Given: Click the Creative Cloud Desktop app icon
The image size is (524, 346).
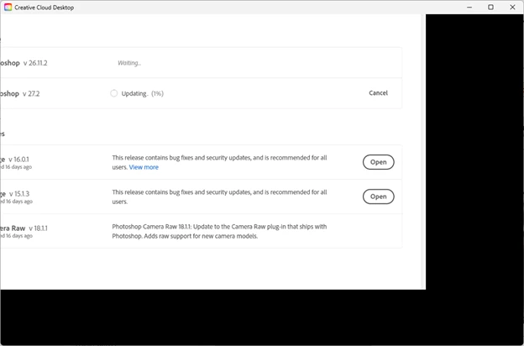Looking at the screenshot, I should (x=8, y=8).
